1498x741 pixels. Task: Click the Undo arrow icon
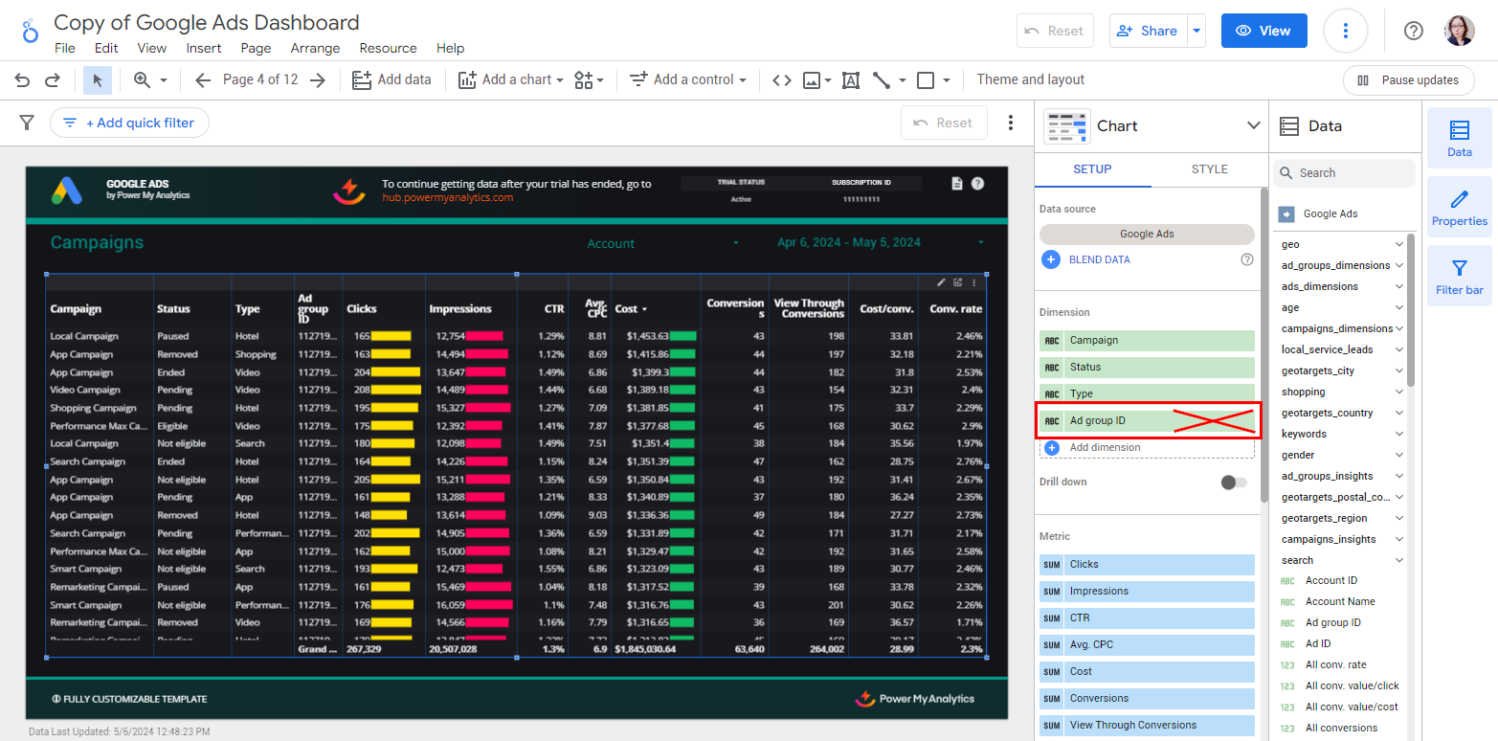[x=22, y=80]
